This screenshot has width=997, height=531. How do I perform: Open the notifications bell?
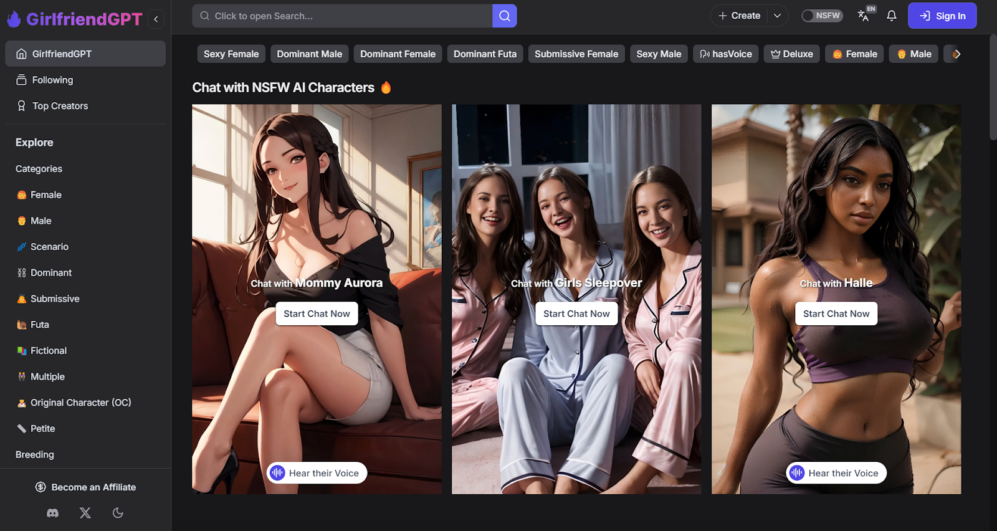(892, 16)
